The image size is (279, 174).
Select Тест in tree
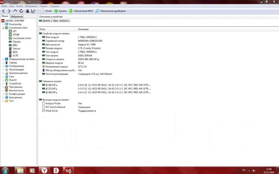coord(11,101)
